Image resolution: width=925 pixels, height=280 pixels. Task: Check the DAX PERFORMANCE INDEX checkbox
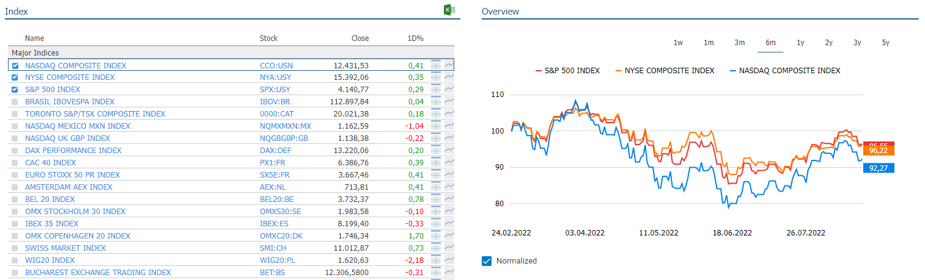[15, 151]
